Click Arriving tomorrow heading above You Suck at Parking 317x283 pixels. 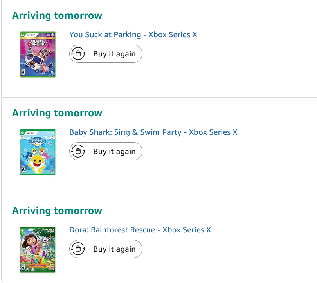57,16
